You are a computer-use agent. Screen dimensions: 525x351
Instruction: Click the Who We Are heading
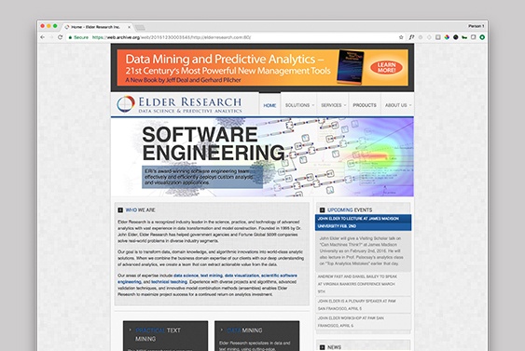[140, 209]
